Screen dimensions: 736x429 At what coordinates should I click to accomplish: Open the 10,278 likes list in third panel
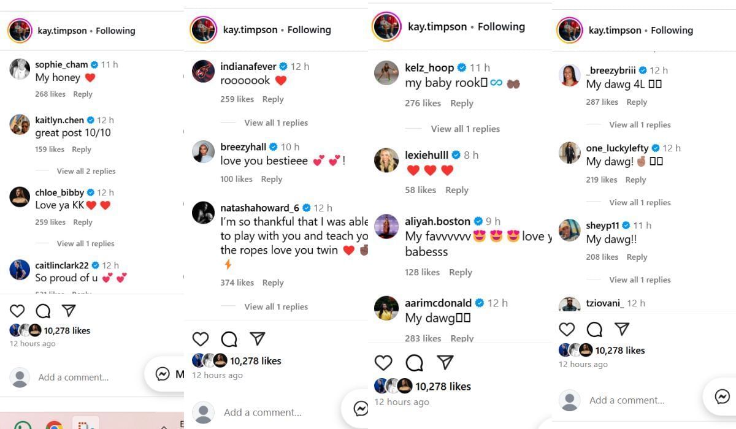pyautogui.click(x=443, y=386)
